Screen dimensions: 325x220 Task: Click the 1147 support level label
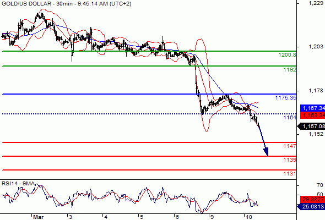tap(290, 146)
